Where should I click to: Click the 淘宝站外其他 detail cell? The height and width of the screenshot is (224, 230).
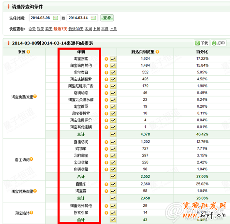[81, 206]
